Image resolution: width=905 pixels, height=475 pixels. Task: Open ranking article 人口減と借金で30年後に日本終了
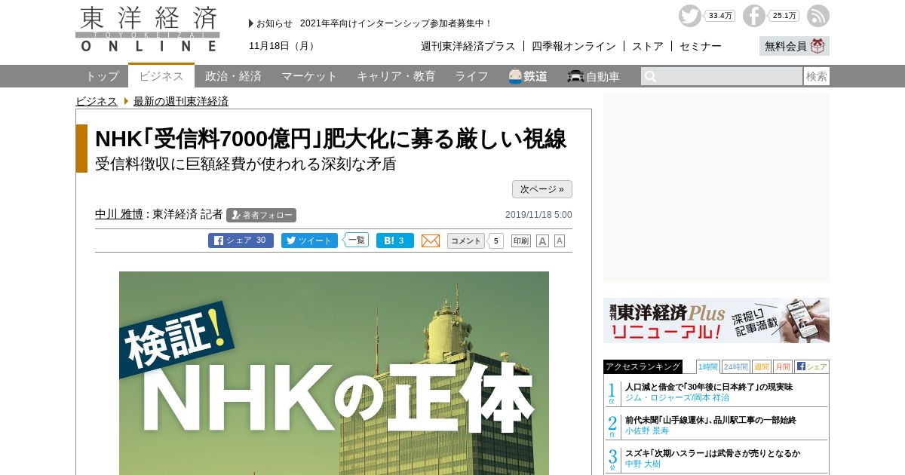(x=709, y=387)
